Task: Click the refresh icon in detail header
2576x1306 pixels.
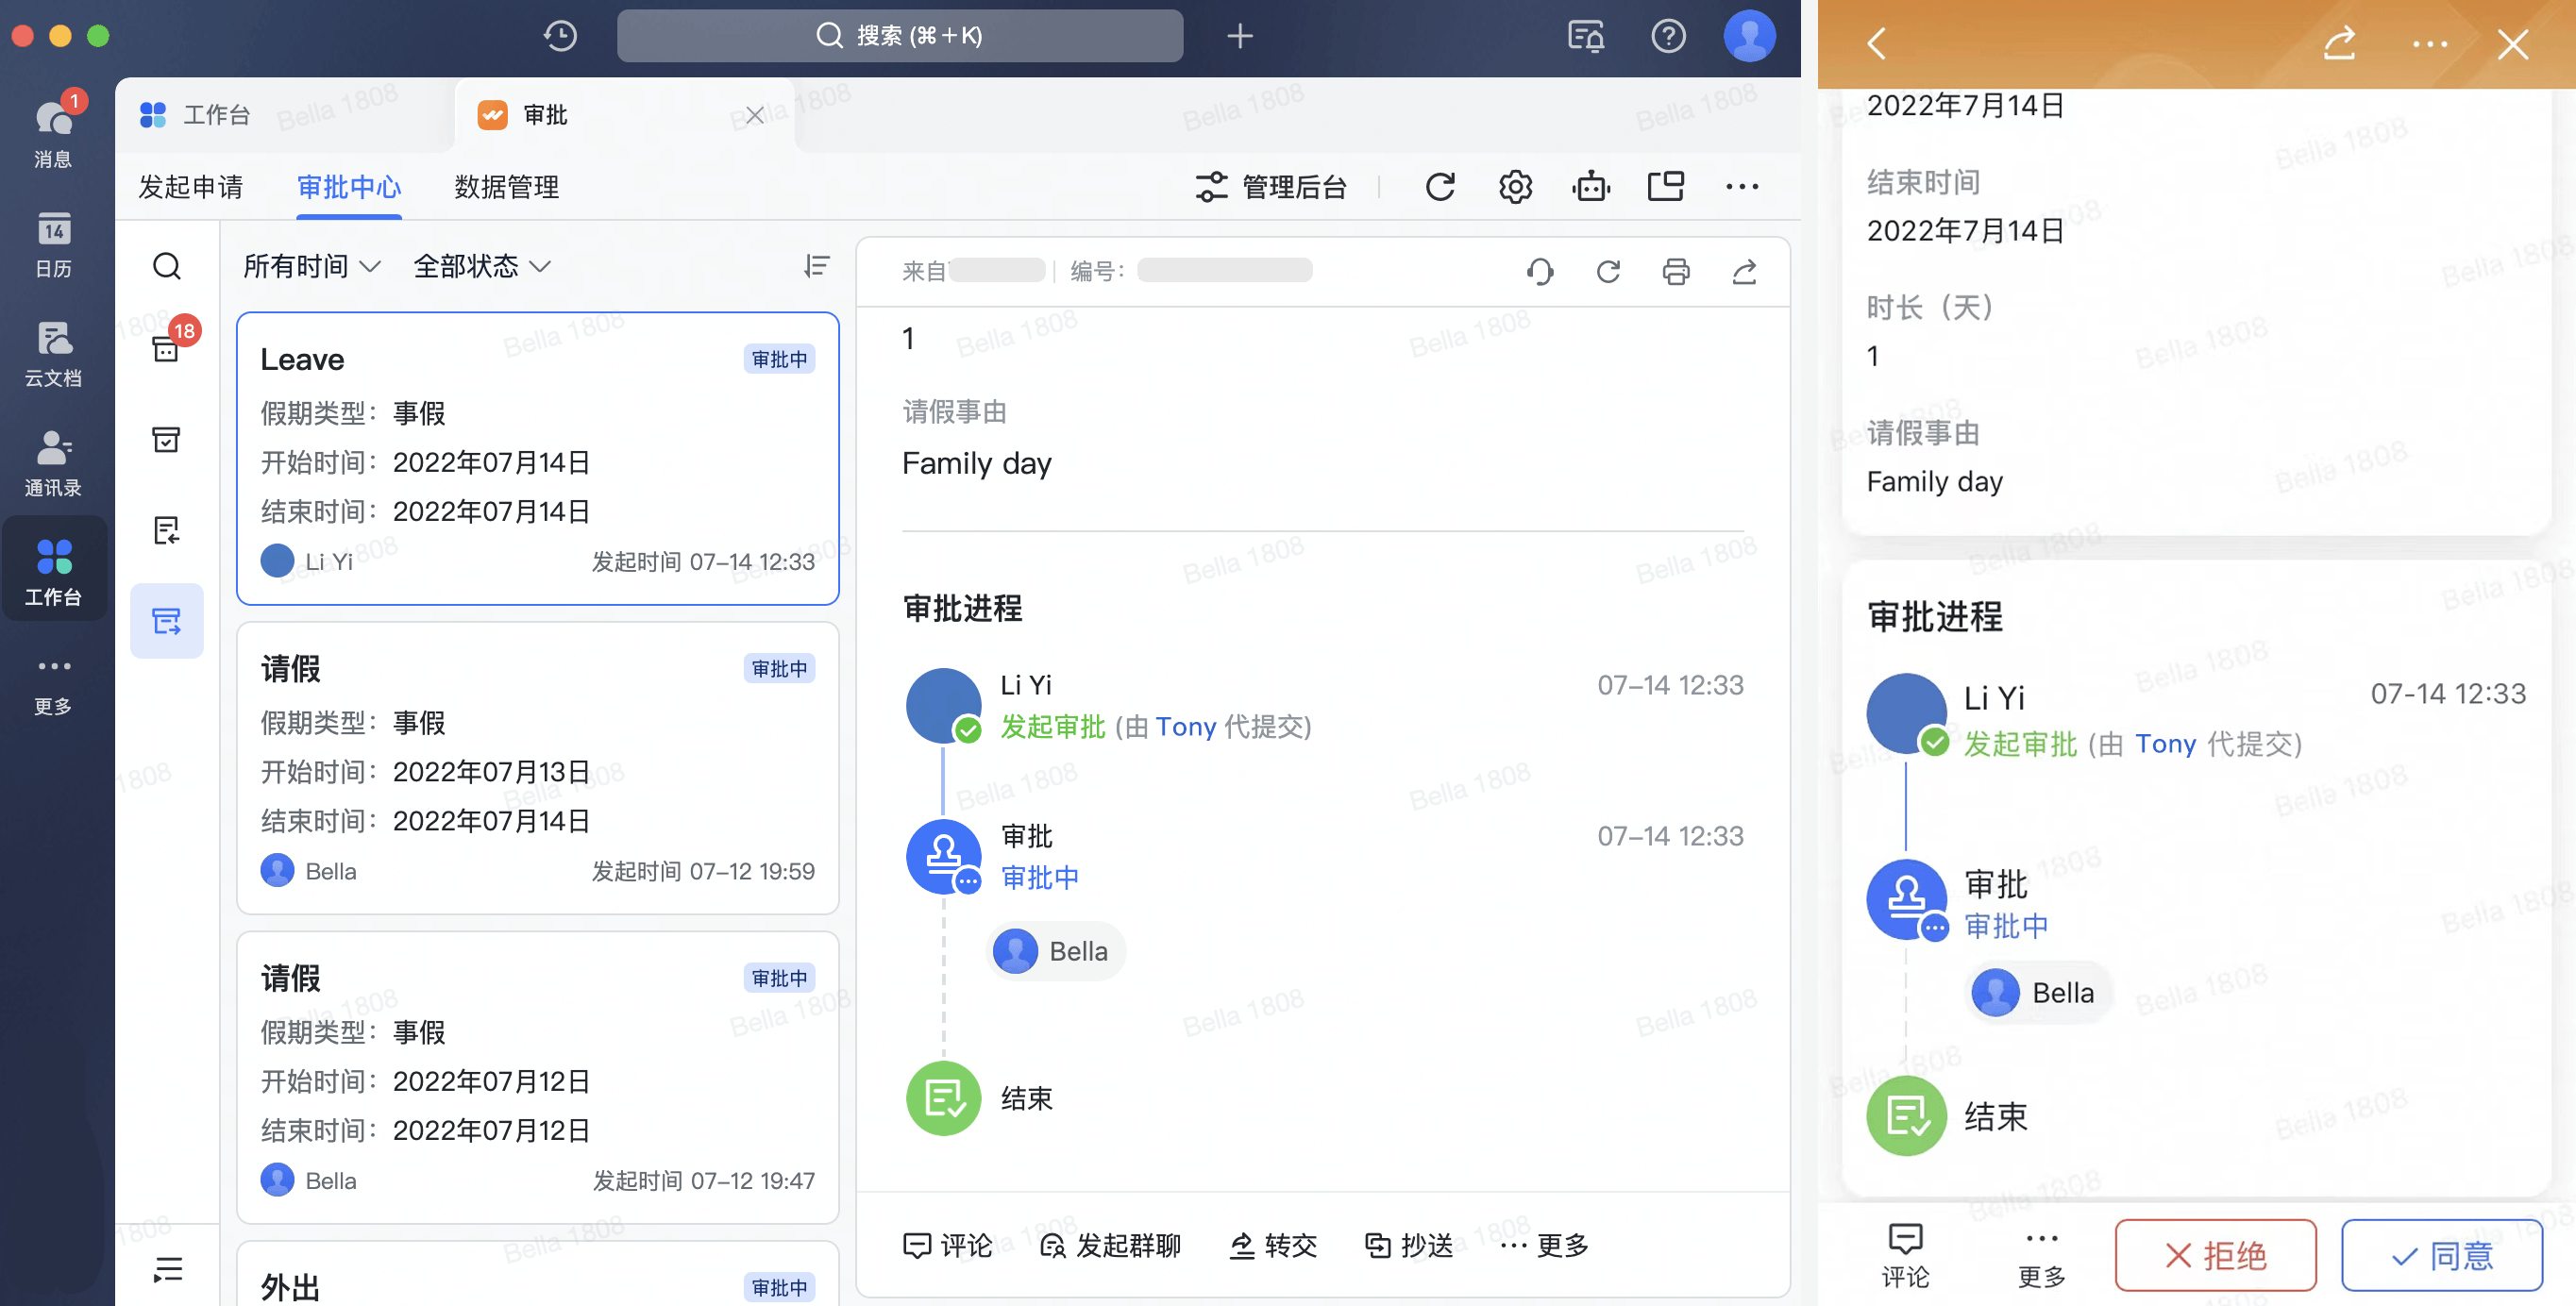Action: [x=1607, y=271]
